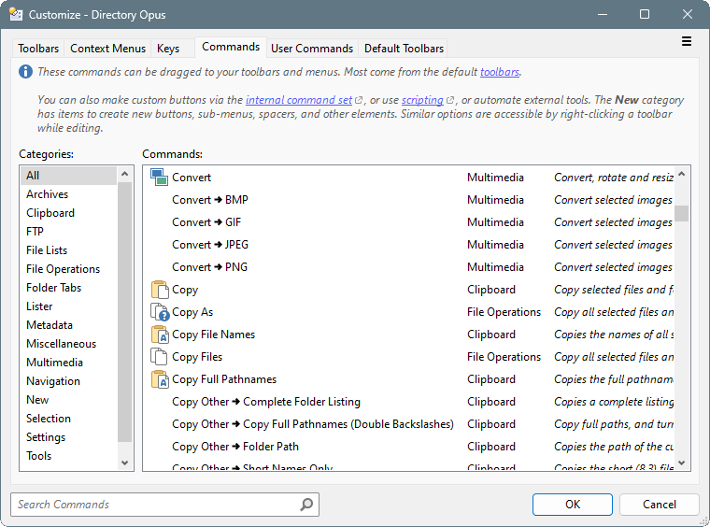Select the Convert → JPEG command
This screenshot has height=527, width=710.
click(408, 245)
